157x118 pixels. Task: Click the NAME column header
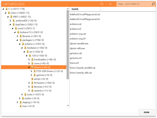[x=85, y=9]
